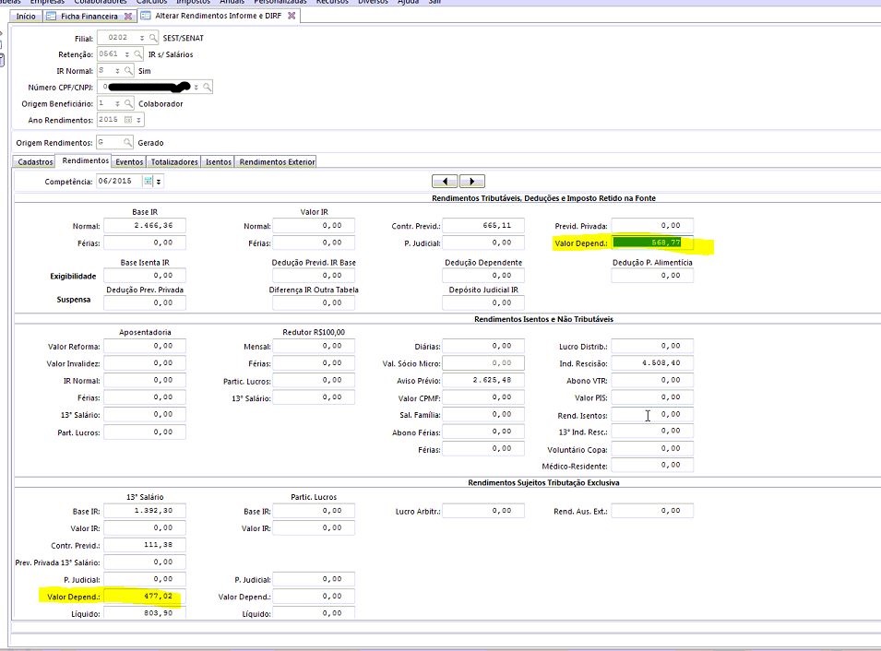This screenshot has height=651, width=881.
Task: Advance to next record with right arrow button
Action: click(x=471, y=182)
